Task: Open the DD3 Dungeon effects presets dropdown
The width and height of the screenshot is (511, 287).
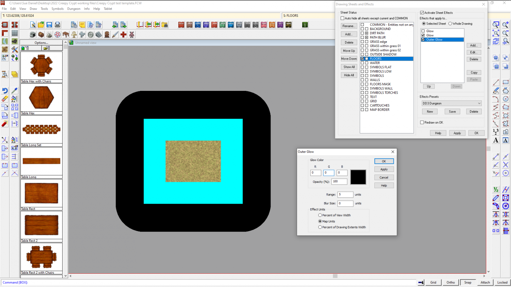Action: click(451, 103)
